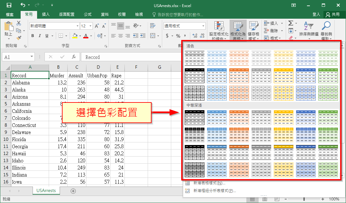The height and width of the screenshot is (203, 346).
Task: Click the 共用 share button
Action: point(333,15)
